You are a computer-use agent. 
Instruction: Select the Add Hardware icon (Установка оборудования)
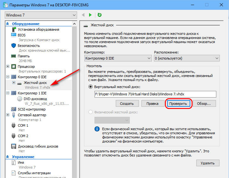(14, 29)
